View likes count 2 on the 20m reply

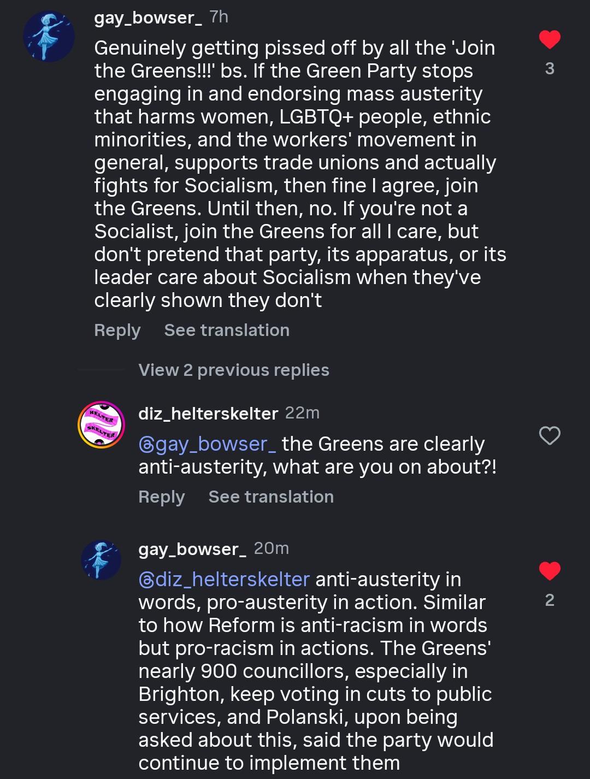click(550, 600)
